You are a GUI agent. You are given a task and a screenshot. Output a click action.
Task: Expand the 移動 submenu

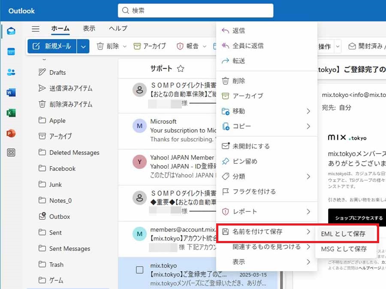tap(266, 111)
